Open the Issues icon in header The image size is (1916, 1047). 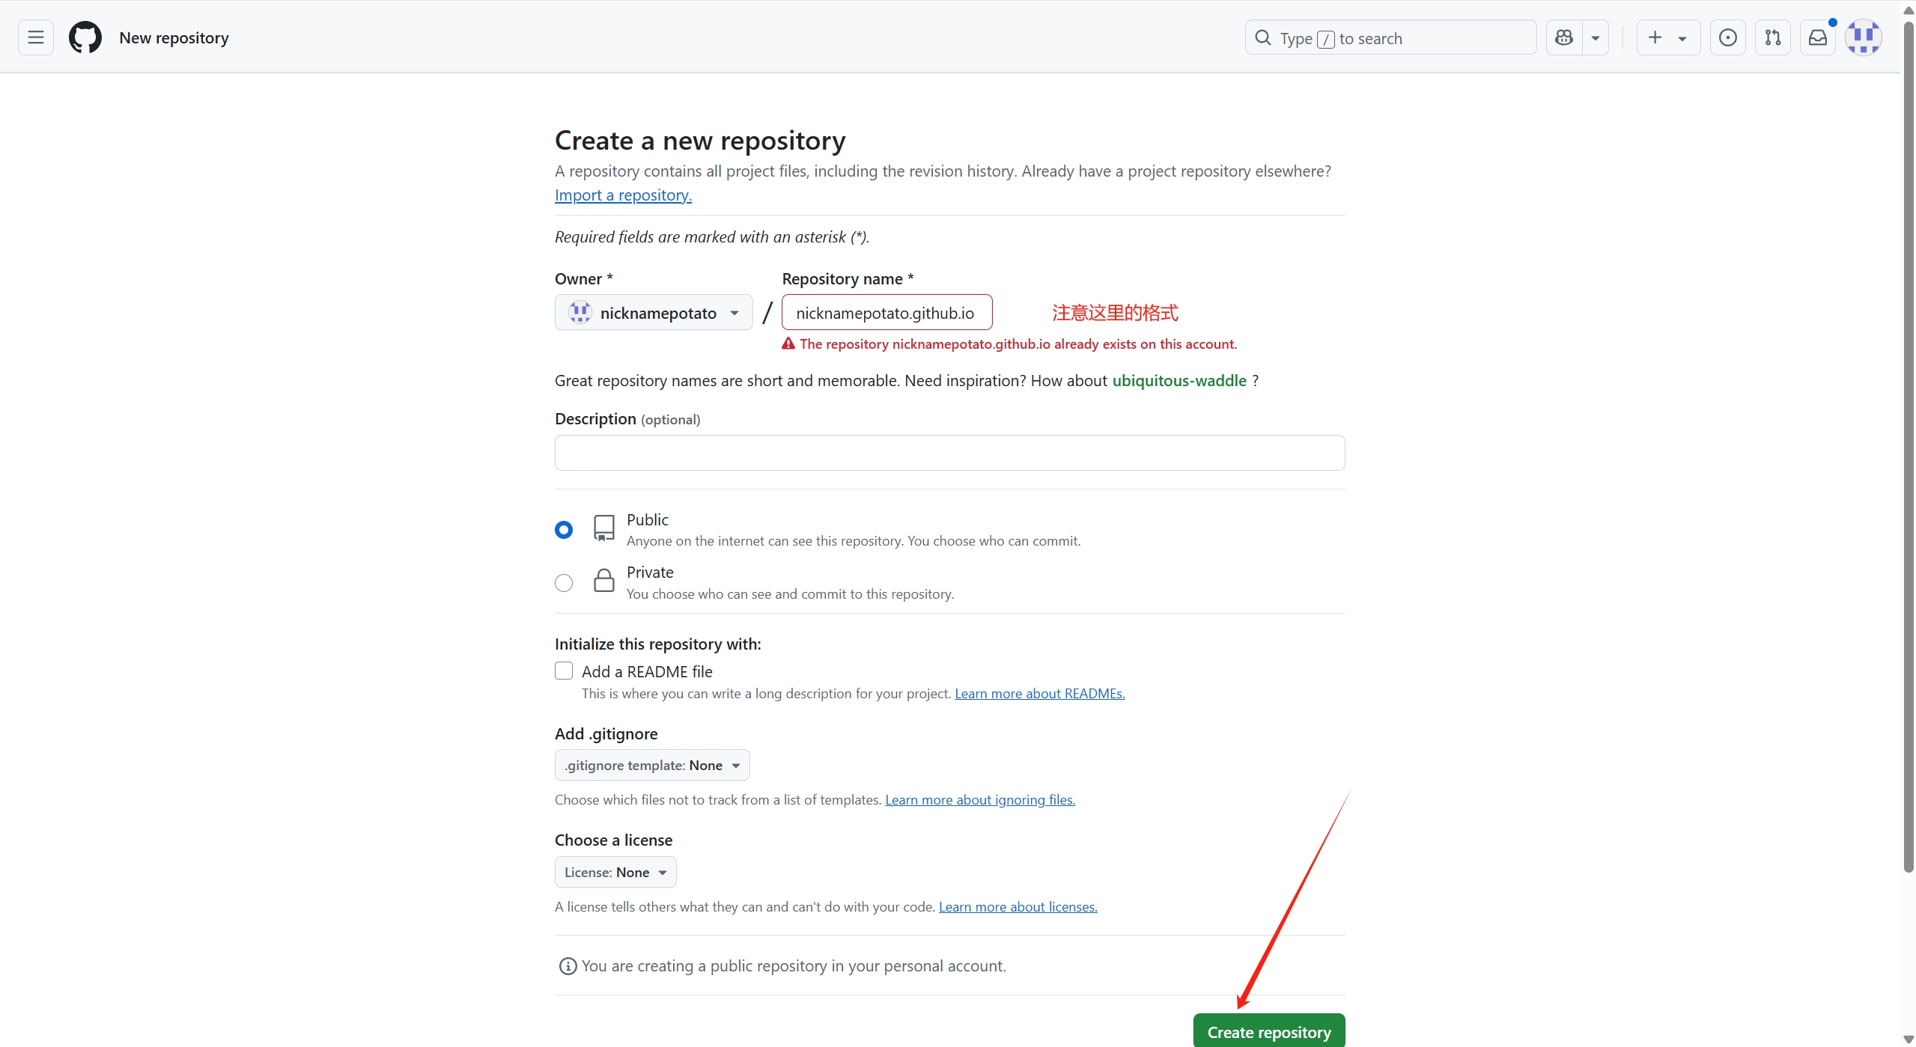pyautogui.click(x=1728, y=37)
